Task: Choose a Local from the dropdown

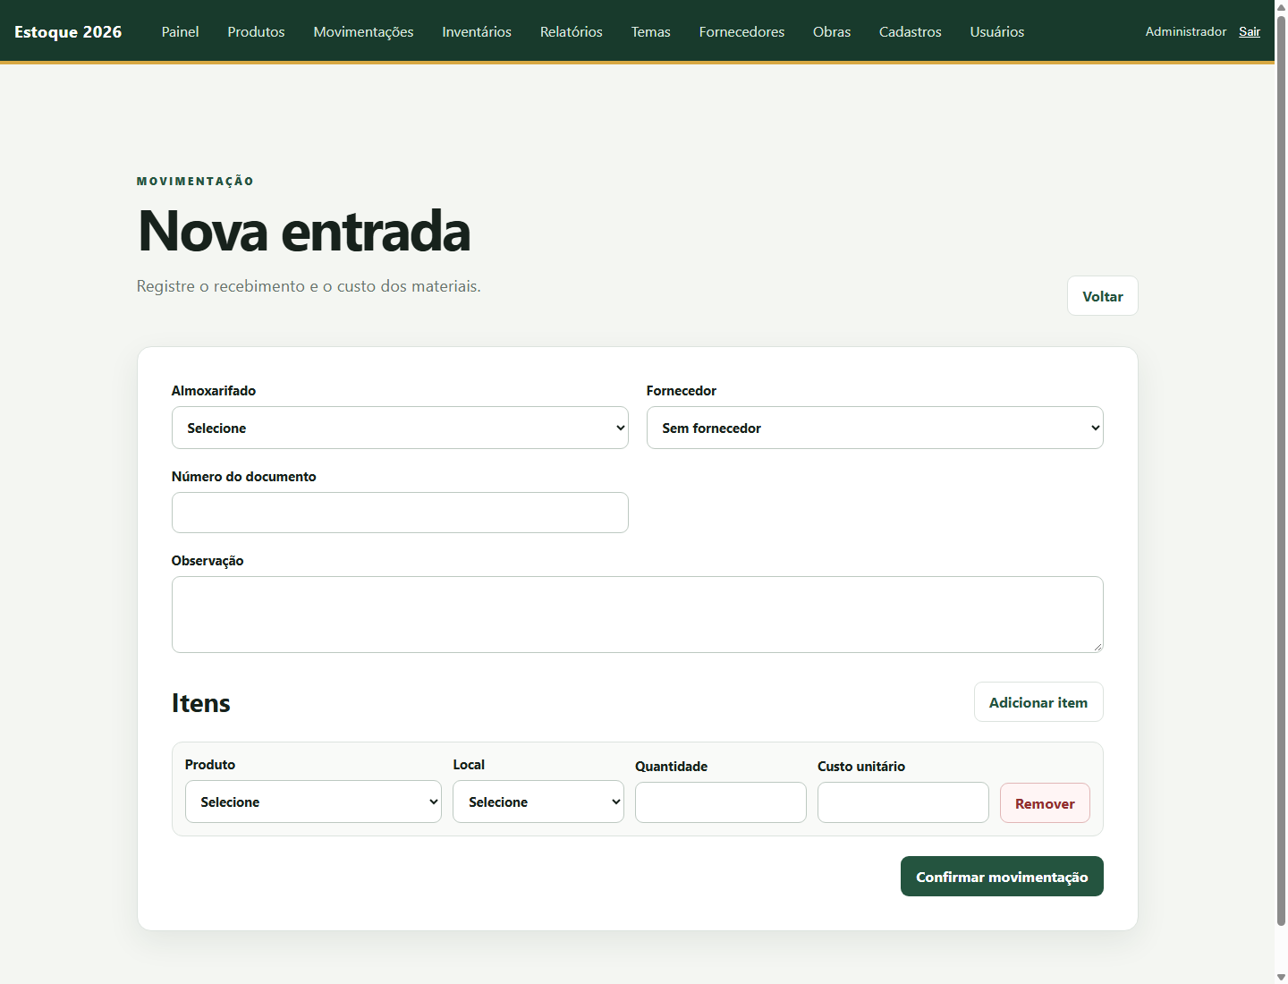Action: click(x=538, y=802)
